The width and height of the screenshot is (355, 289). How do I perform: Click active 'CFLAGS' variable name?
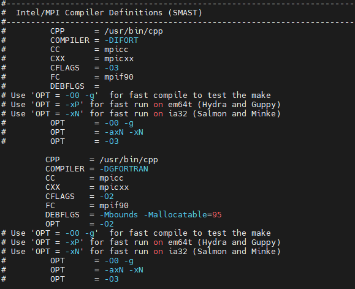[60, 197]
